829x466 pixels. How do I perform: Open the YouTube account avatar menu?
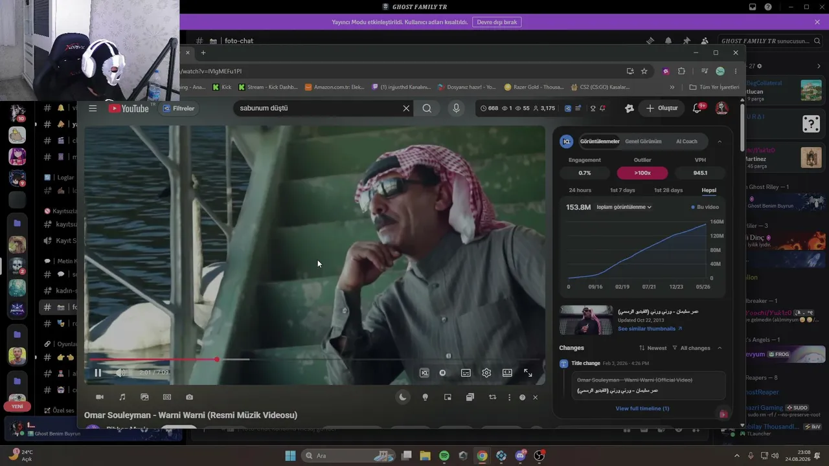[x=721, y=108]
